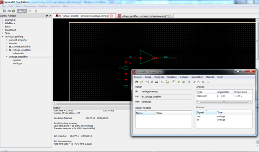This screenshot has width=259, height=152.
Task: Click the edit variables icon in Simulation toolbar
Action: pyautogui.click(x=162, y=82)
